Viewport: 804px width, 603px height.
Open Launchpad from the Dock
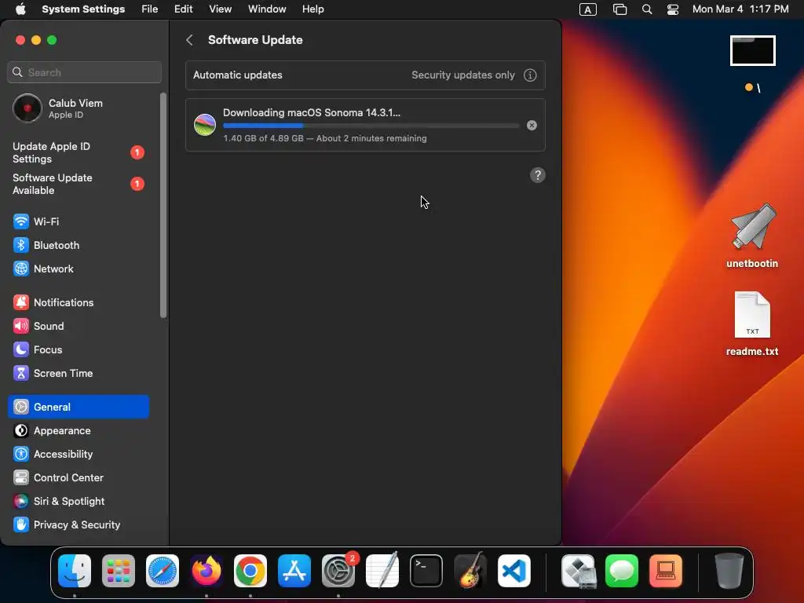(x=119, y=571)
